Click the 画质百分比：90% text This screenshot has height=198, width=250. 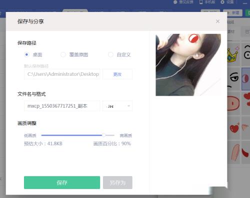coord(112,144)
